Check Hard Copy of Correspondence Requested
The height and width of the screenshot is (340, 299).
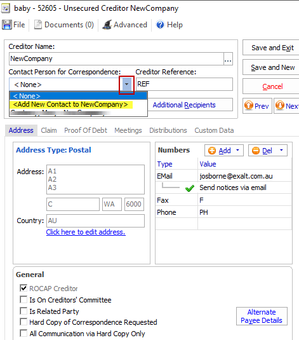pos(23,322)
